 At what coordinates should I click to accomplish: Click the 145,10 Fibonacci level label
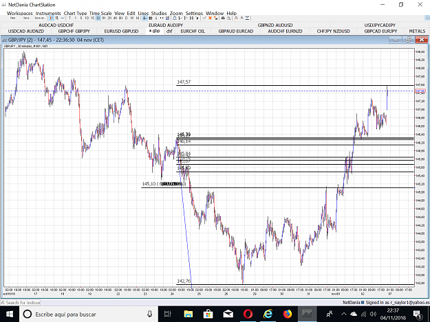164,184
